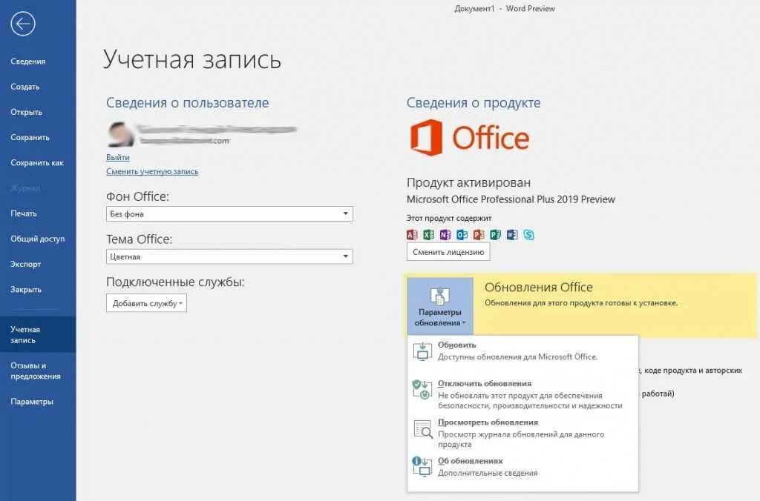Click the Продукт активирован text
Screen dimensions: 760x501
click(469, 182)
